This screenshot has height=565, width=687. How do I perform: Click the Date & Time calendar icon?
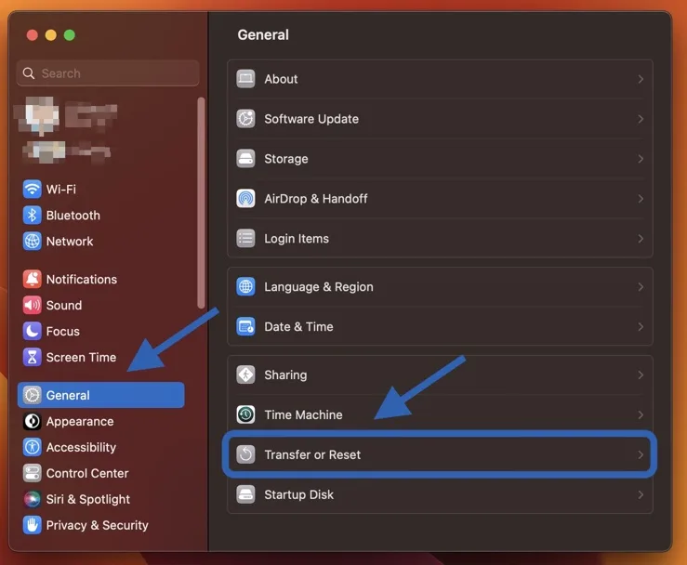pos(245,327)
